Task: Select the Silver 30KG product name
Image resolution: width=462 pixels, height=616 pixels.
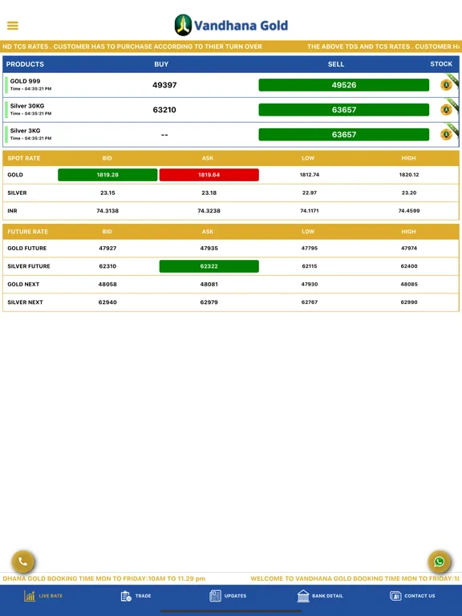Action: [27, 106]
